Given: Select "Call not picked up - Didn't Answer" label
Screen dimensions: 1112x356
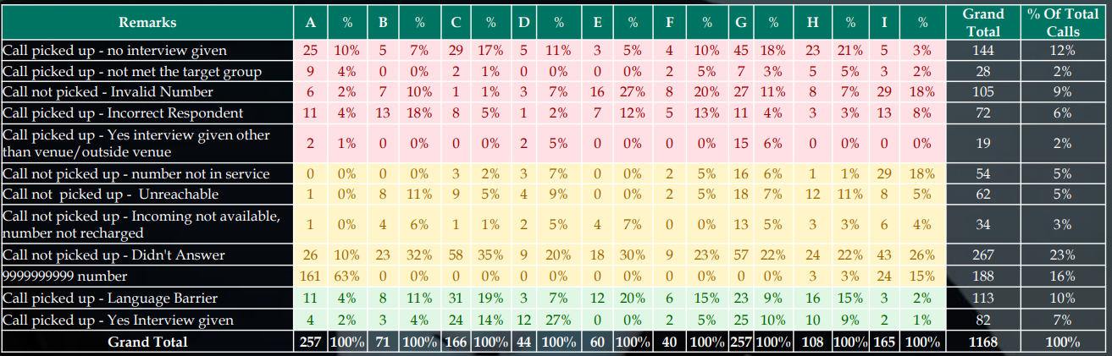Looking at the screenshot, I should pyautogui.click(x=113, y=255).
